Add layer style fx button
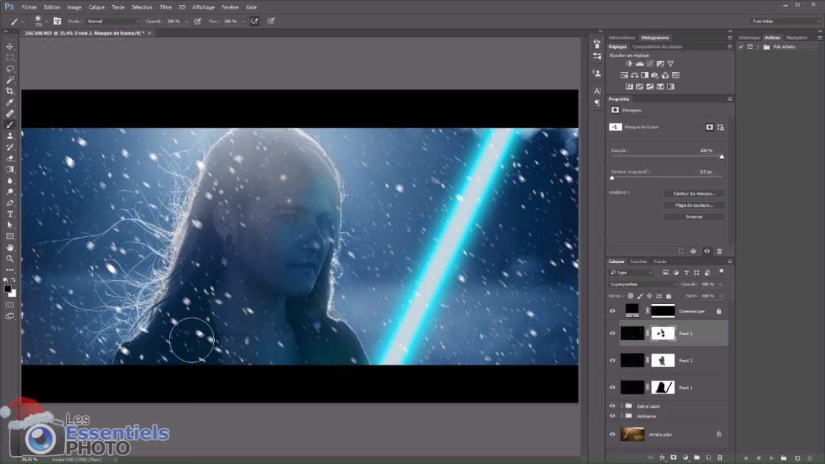The image size is (825, 464). coord(662,458)
